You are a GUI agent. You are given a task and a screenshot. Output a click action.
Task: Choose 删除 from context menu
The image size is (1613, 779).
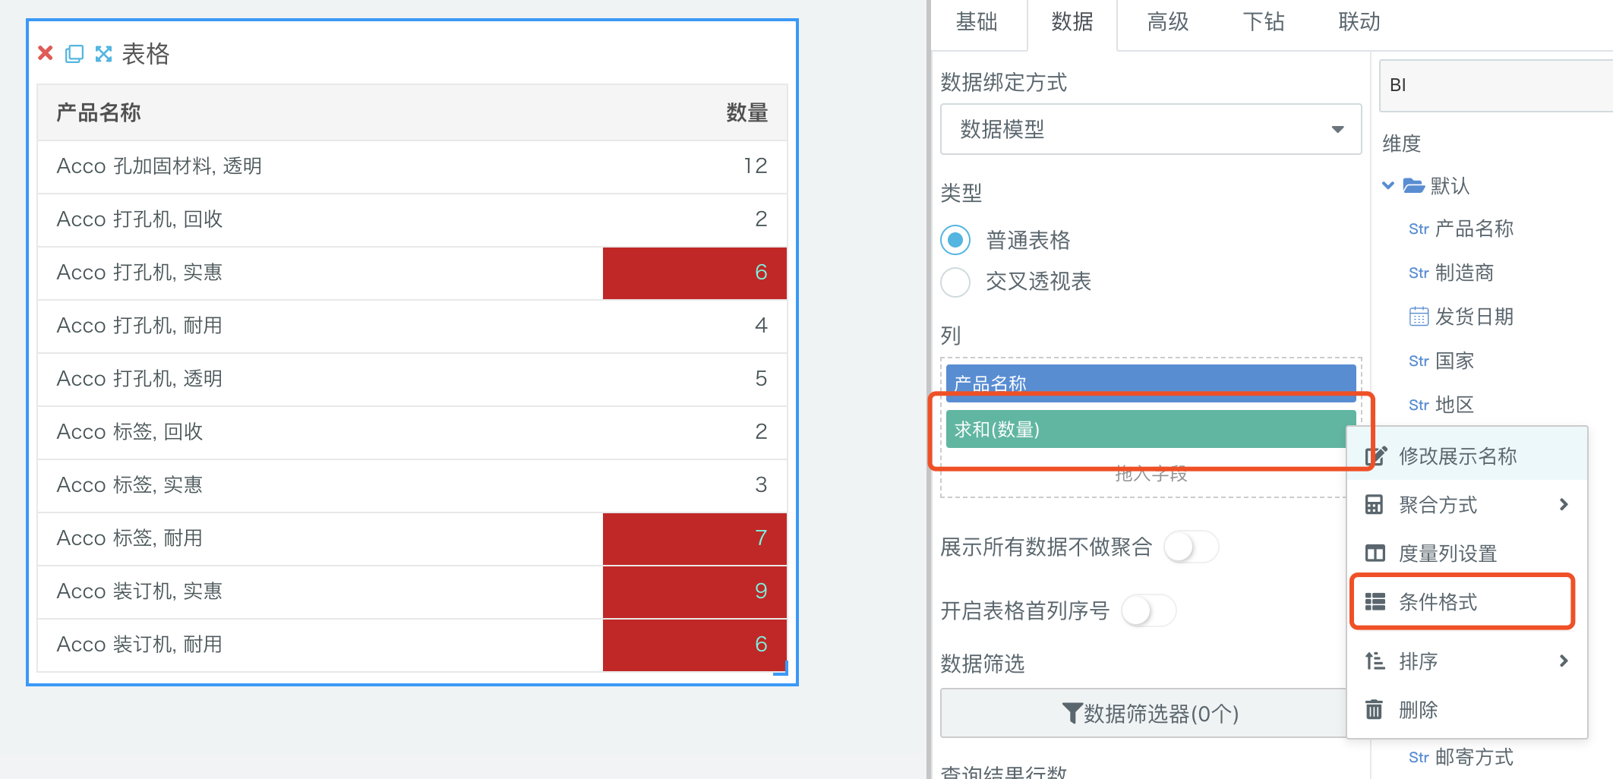1467,710
